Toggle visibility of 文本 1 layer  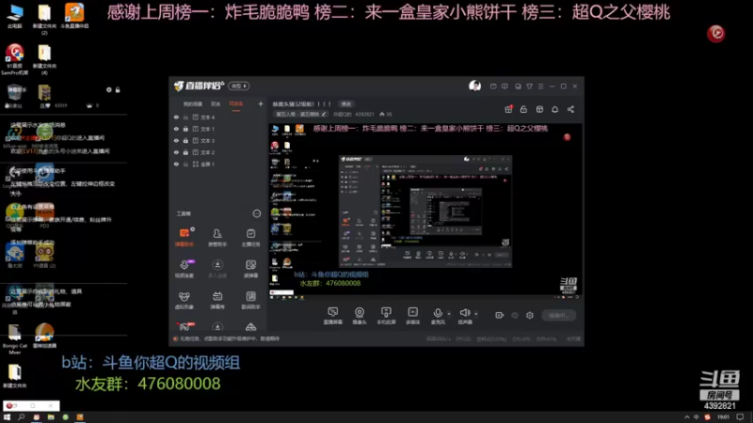tap(176, 129)
